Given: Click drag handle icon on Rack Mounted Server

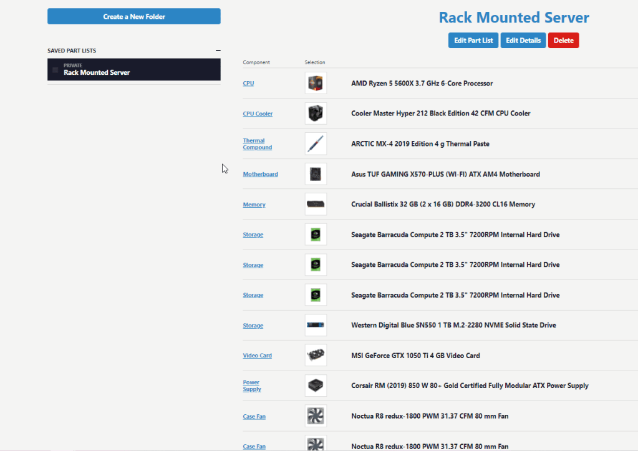Looking at the screenshot, I should click(55, 70).
